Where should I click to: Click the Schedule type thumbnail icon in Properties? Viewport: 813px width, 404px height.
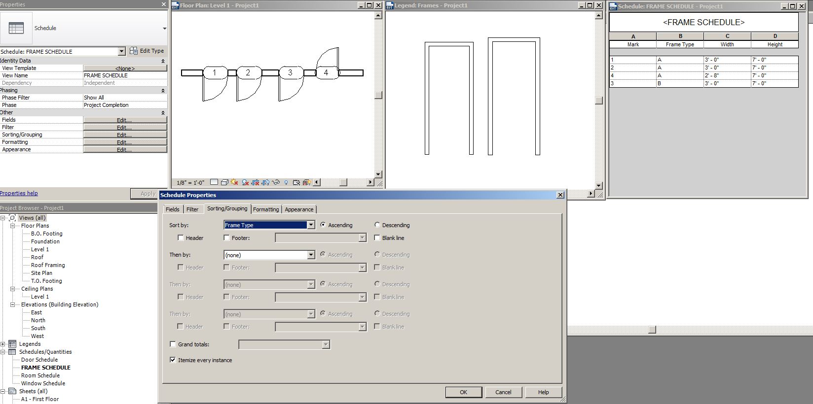point(16,28)
